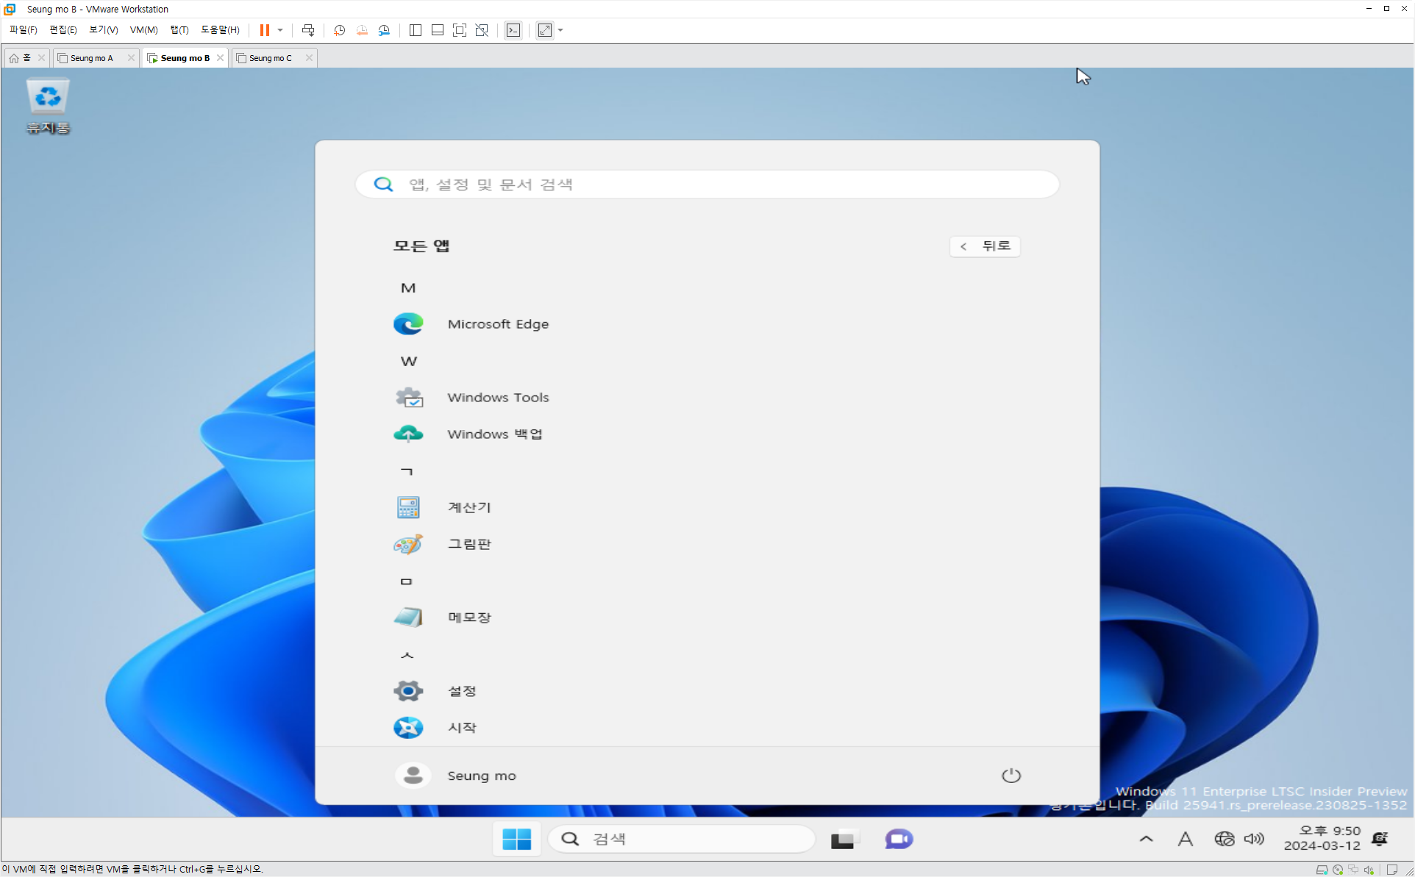The width and height of the screenshot is (1415, 877).
Task: Switch to Seung mo A tab
Action: coord(91,58)
